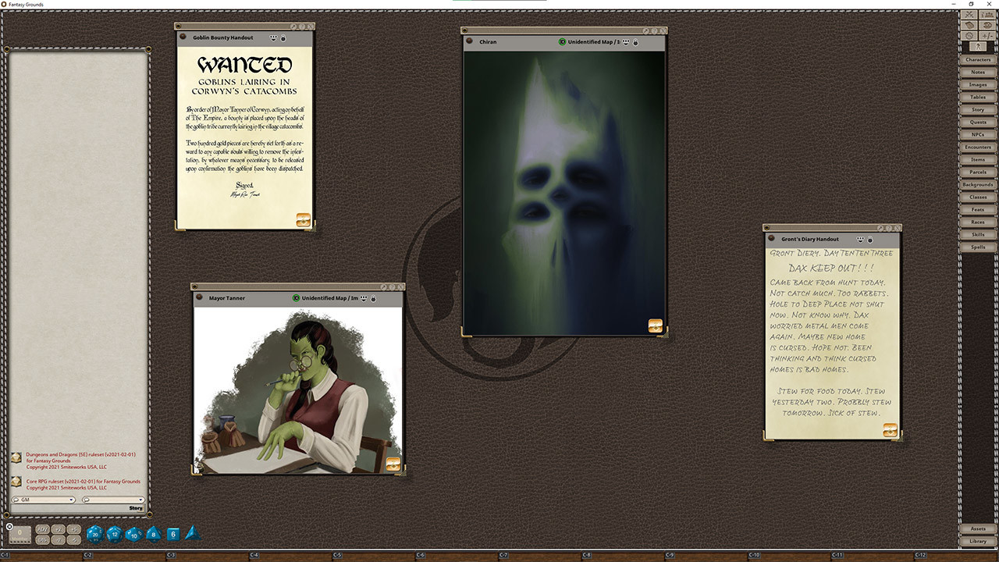999x562 pixels.
Task: Open the NPCs sidebar tab
Action: 978,134
